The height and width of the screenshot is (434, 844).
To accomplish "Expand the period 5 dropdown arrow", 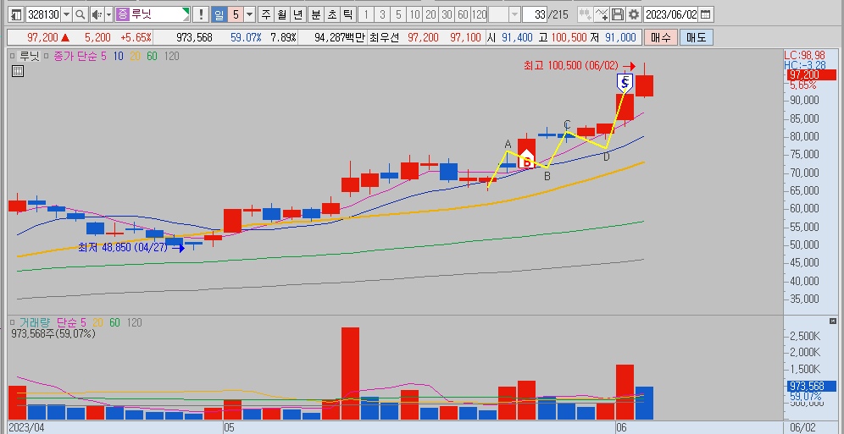I will [x=249, y=14].
